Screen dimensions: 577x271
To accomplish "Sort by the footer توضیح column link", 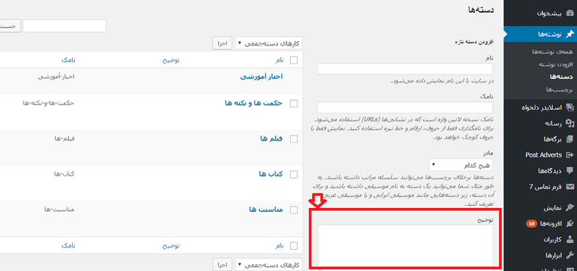I will pyautogui.click(x=171, y=245).
